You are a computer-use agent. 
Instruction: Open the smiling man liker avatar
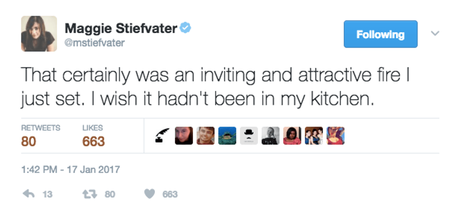(x=206, y=136)
